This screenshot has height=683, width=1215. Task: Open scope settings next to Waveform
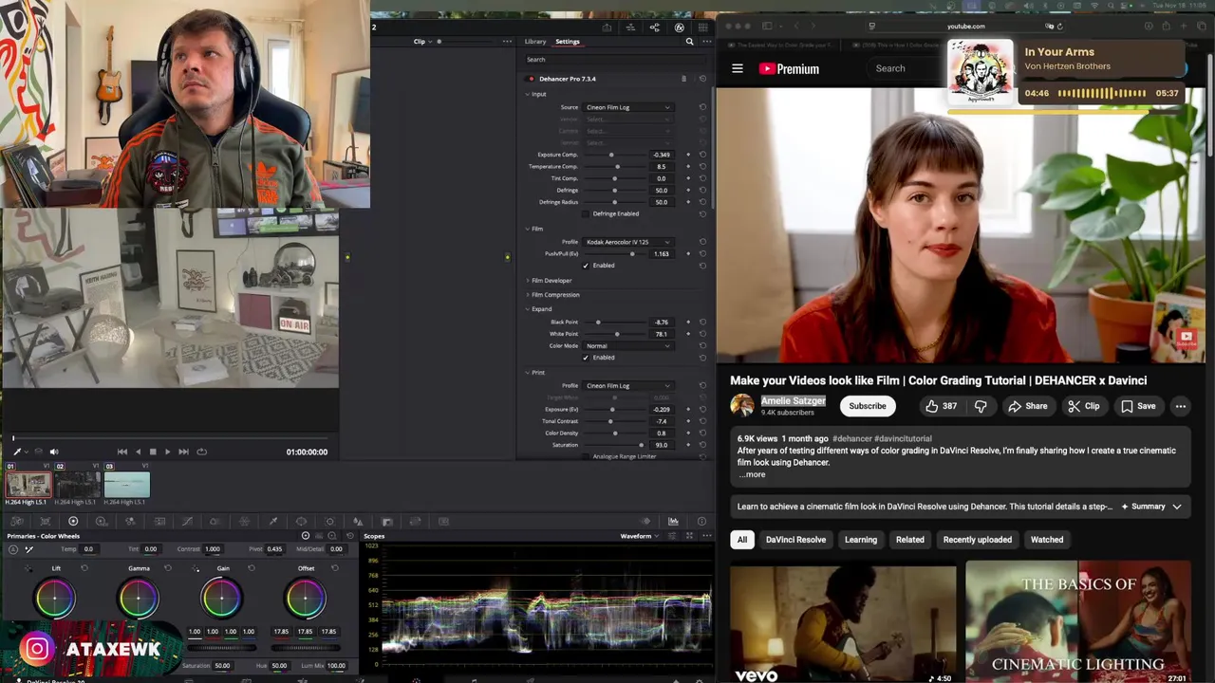tap(672, 536)
